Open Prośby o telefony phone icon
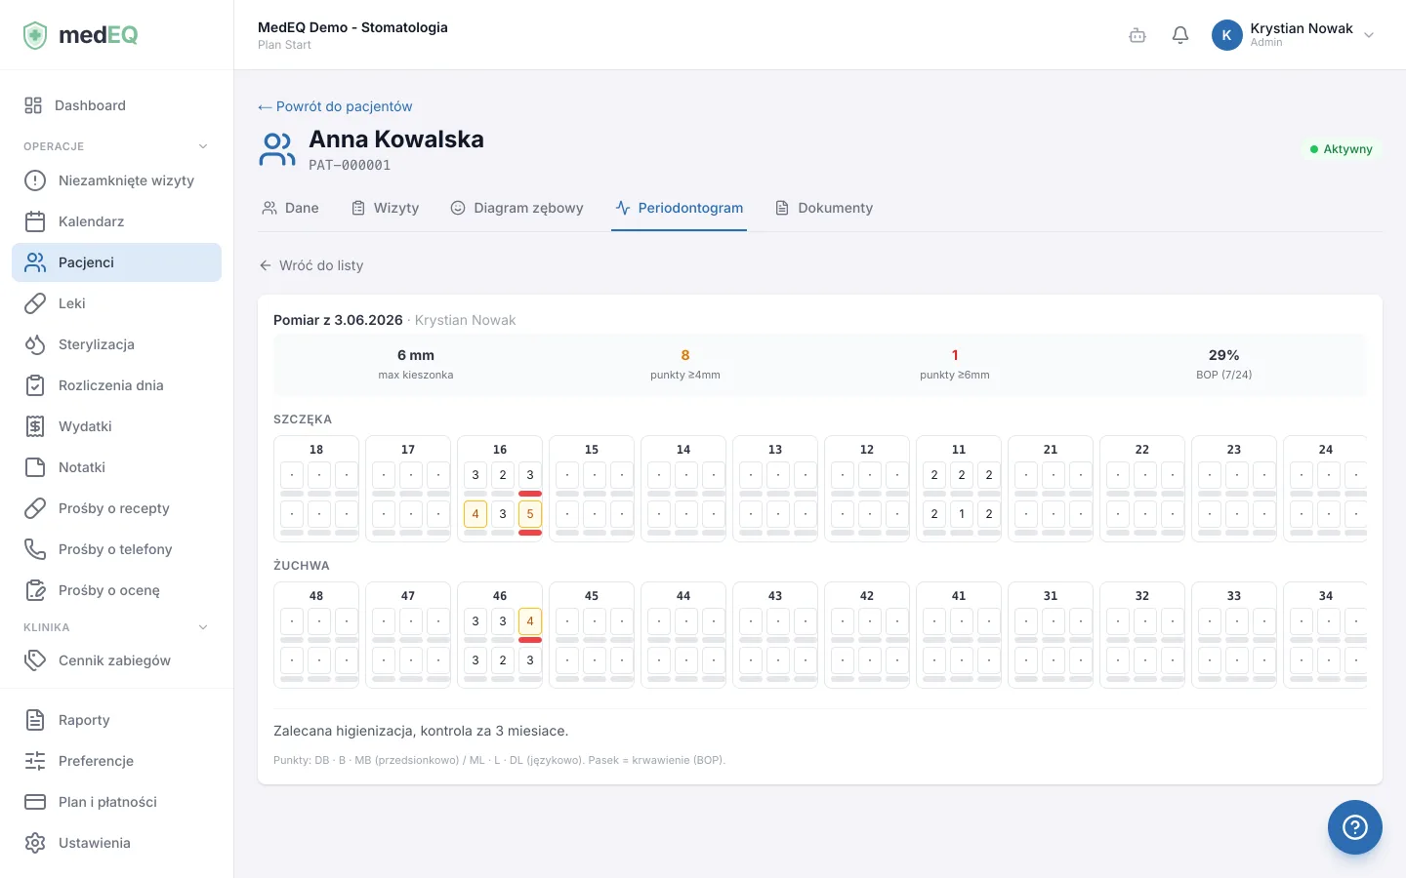This screenshot has width=1406, height=878. tap(35, 549)
